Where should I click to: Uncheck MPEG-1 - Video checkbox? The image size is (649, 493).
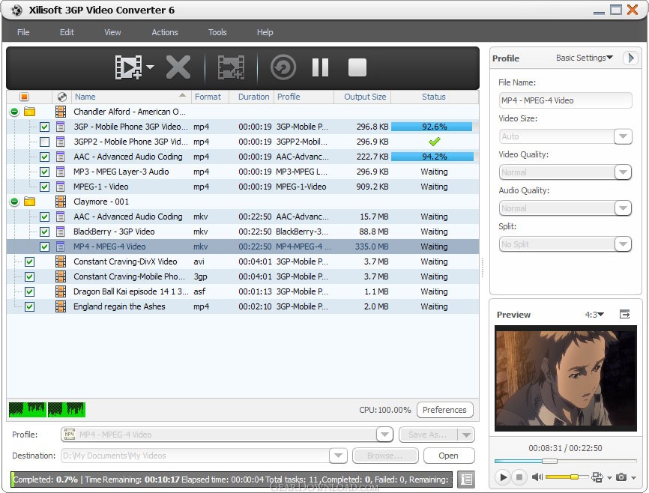44,187
